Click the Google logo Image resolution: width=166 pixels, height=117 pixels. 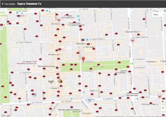6,115
